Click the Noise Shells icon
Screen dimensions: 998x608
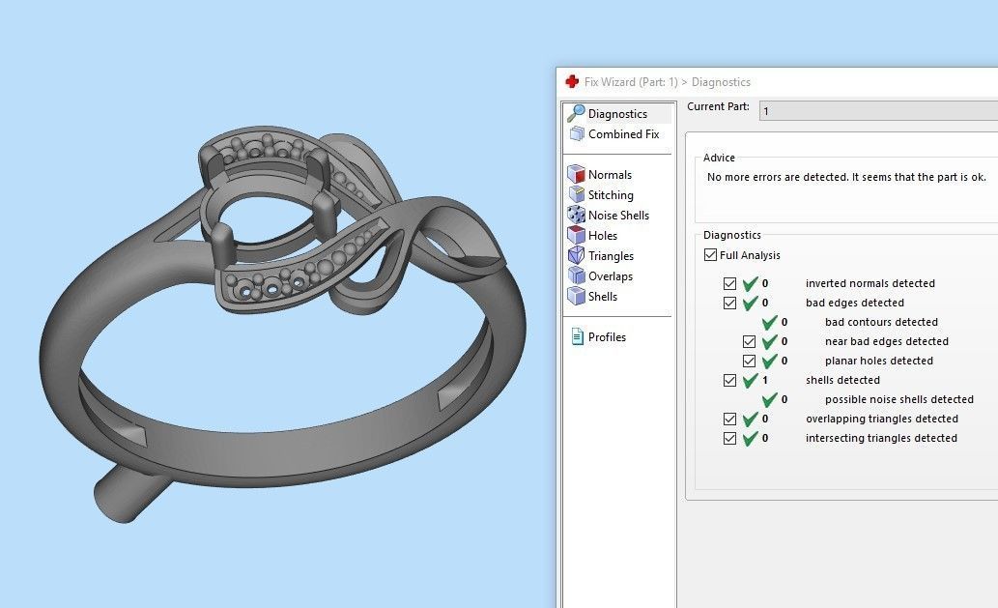coord(576,215)
